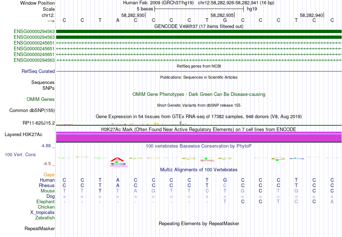Click the Scale label in ruler track
The image size is (342, 237).
(49, 9)
